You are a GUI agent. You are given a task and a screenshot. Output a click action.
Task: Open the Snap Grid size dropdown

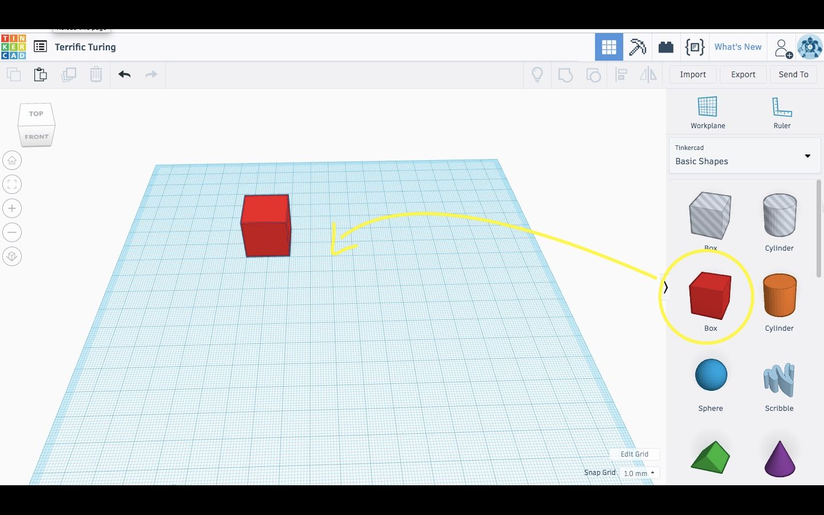click(x=639, y=473)
